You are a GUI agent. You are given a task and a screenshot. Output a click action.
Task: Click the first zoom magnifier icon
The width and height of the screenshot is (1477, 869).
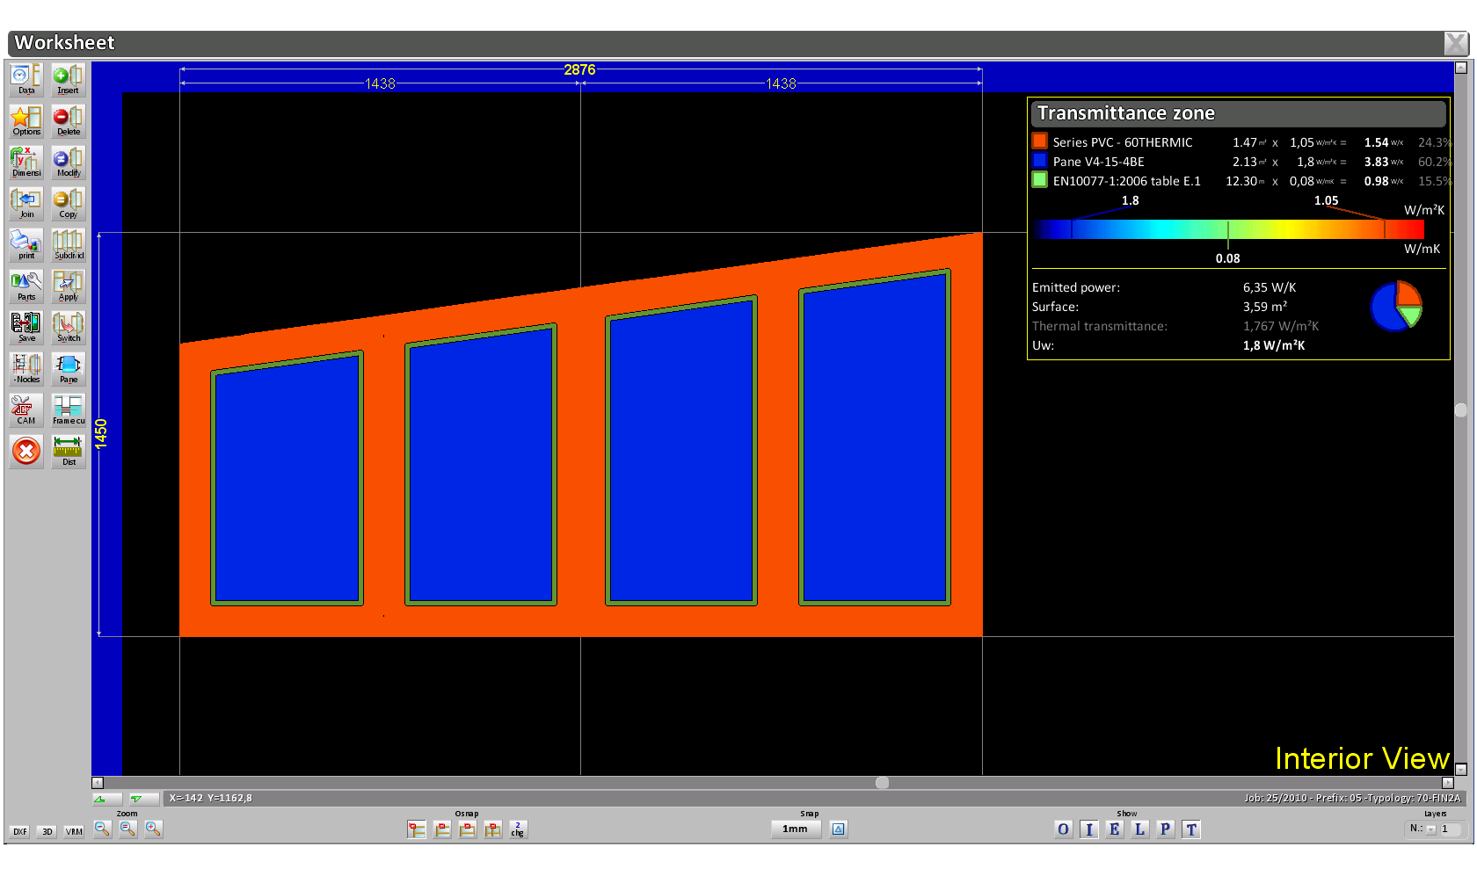(102, 829)
